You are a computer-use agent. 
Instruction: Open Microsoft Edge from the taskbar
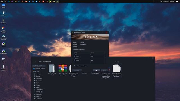point(9,1)
